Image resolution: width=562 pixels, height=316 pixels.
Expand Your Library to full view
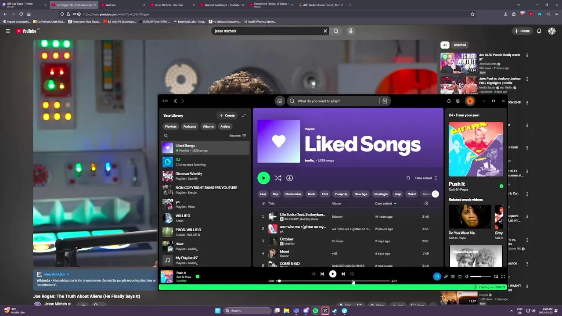click(244, 115)
